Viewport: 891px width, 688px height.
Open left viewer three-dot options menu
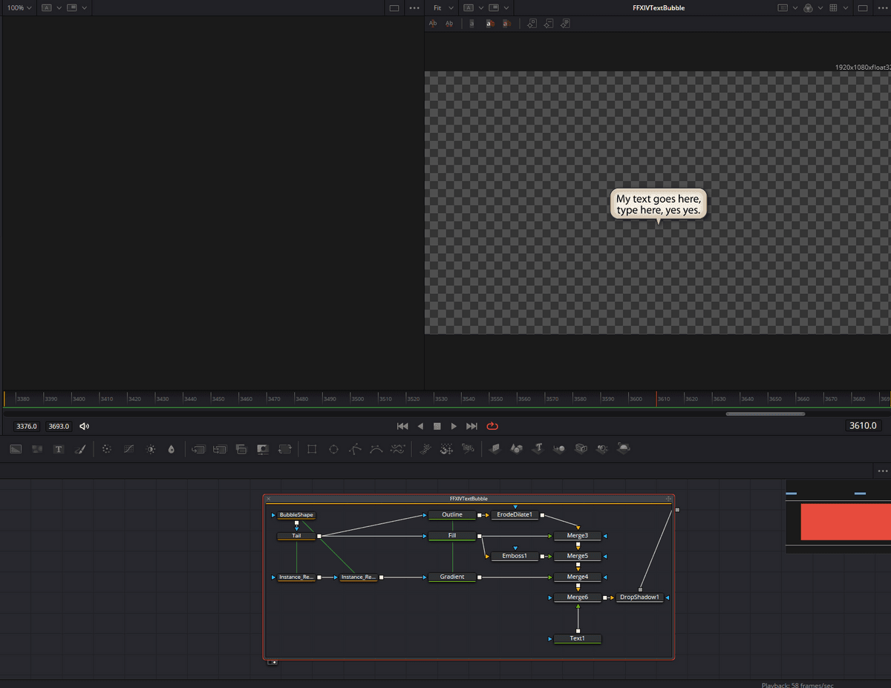click(x=414, y=7)
